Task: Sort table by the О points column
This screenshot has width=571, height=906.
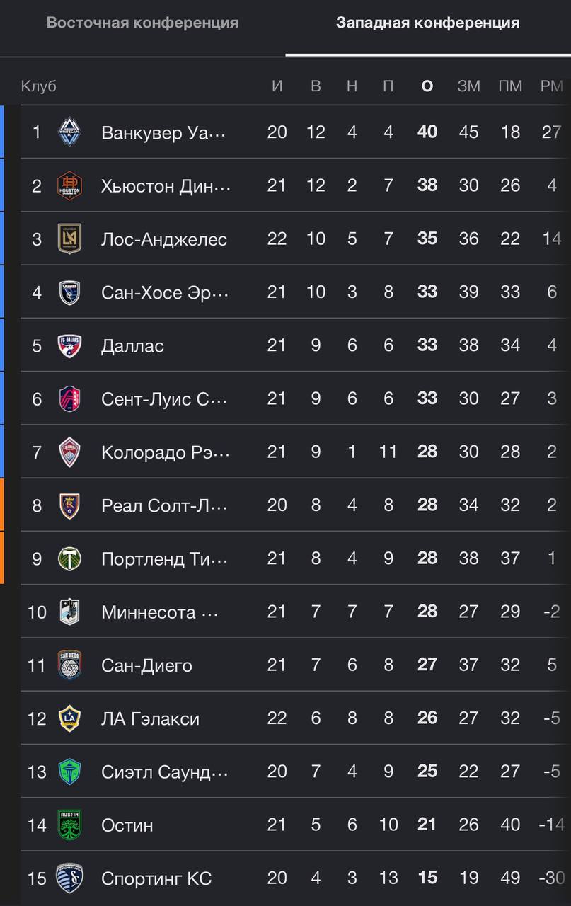Action: click(x=427, y=86)
